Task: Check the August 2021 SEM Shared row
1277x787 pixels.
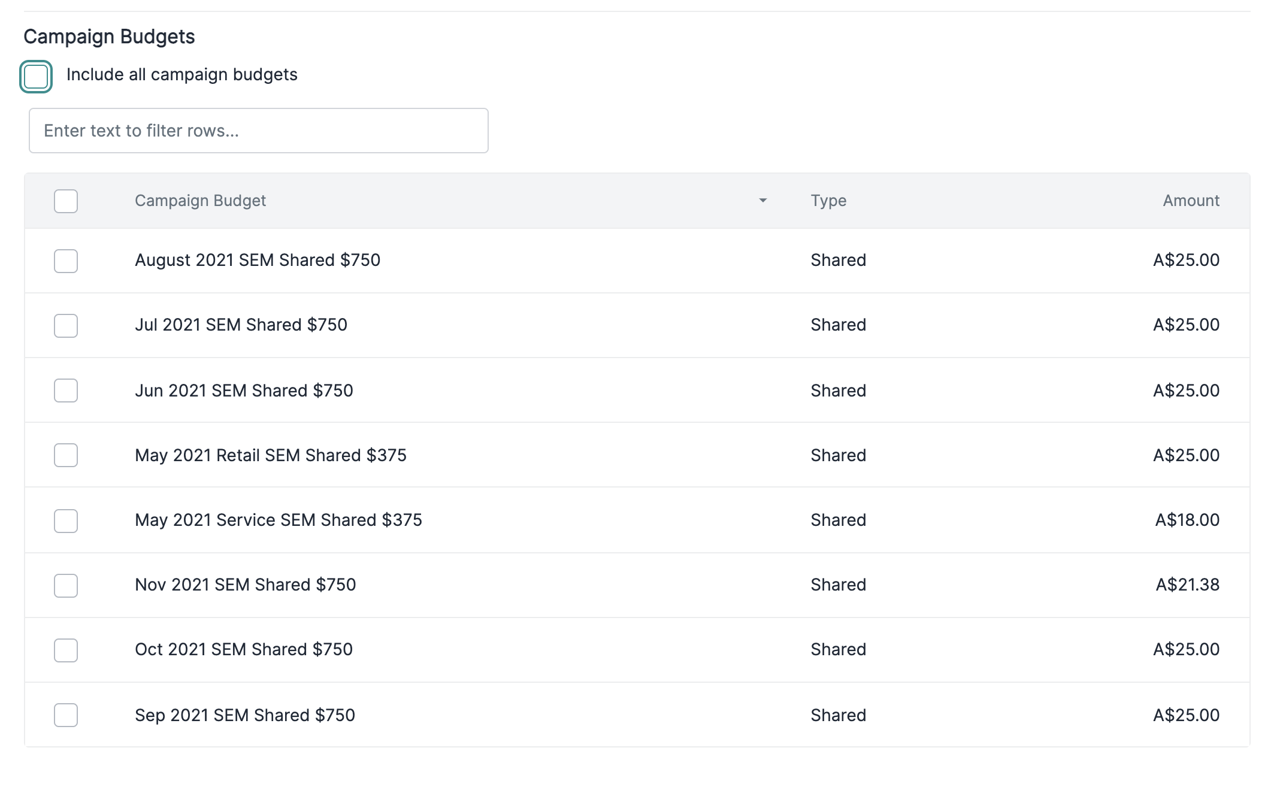Action: pos(66,261)
